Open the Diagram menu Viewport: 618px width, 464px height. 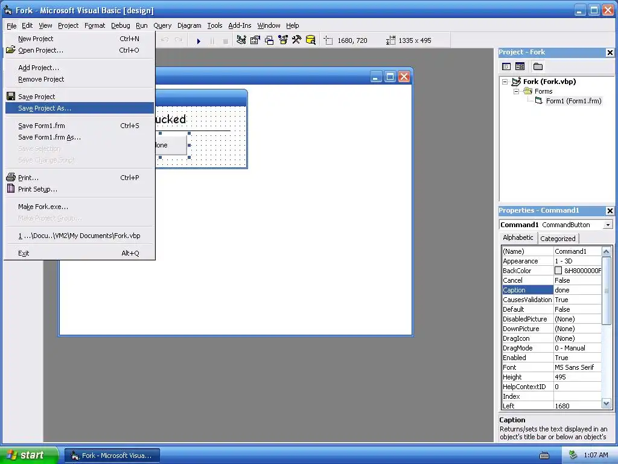pos(189,25)
